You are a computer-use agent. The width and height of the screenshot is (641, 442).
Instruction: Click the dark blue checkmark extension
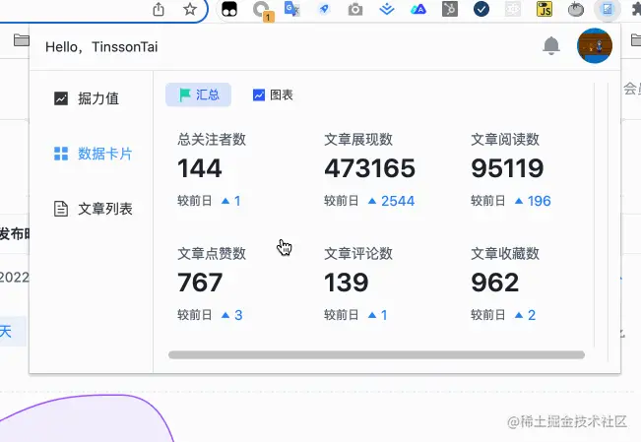point(481,9)
